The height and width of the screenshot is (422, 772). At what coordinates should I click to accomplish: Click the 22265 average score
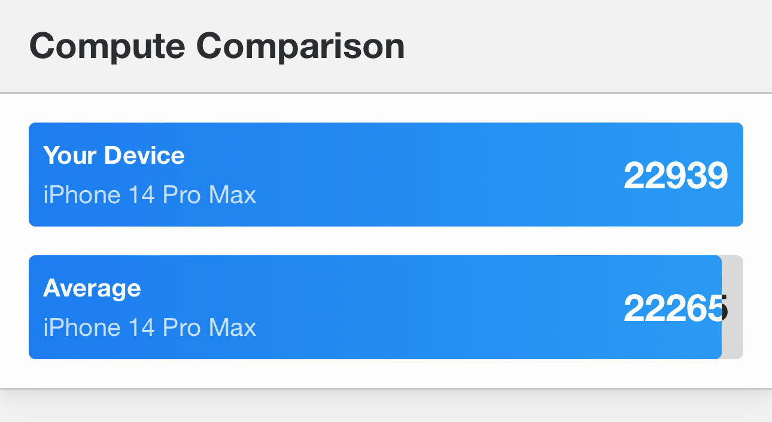[675, 308]
